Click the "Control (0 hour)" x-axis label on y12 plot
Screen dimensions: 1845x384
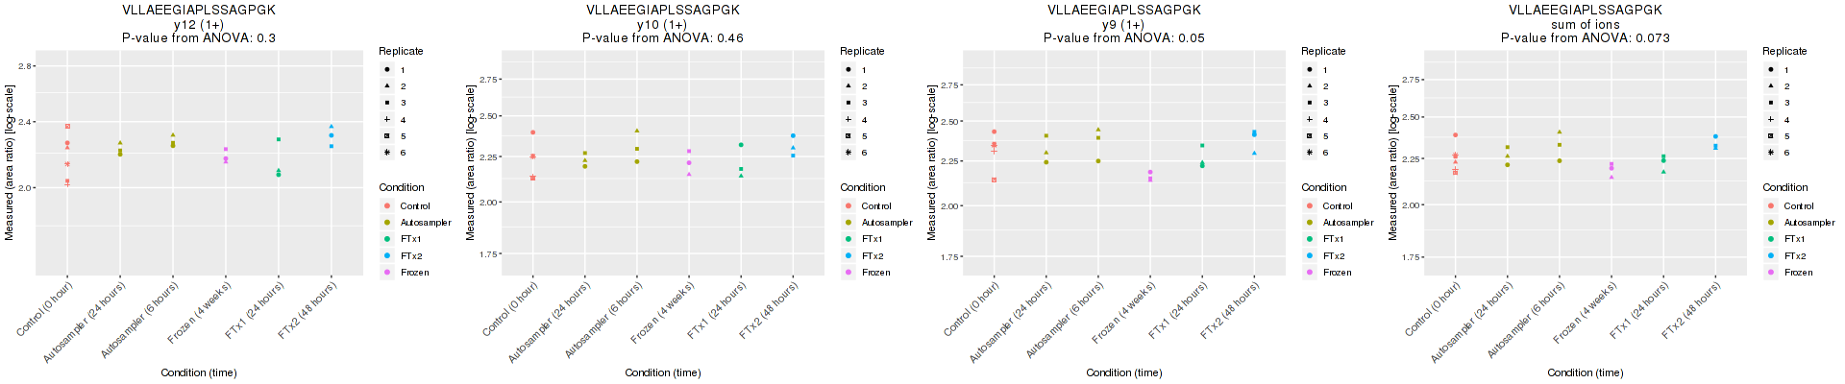pyautogui.click(x=45, y=308)
